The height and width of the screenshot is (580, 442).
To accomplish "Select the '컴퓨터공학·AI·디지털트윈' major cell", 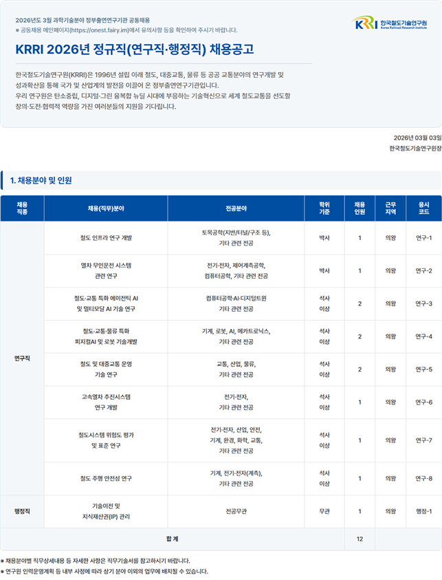I will tap(236, 303).
